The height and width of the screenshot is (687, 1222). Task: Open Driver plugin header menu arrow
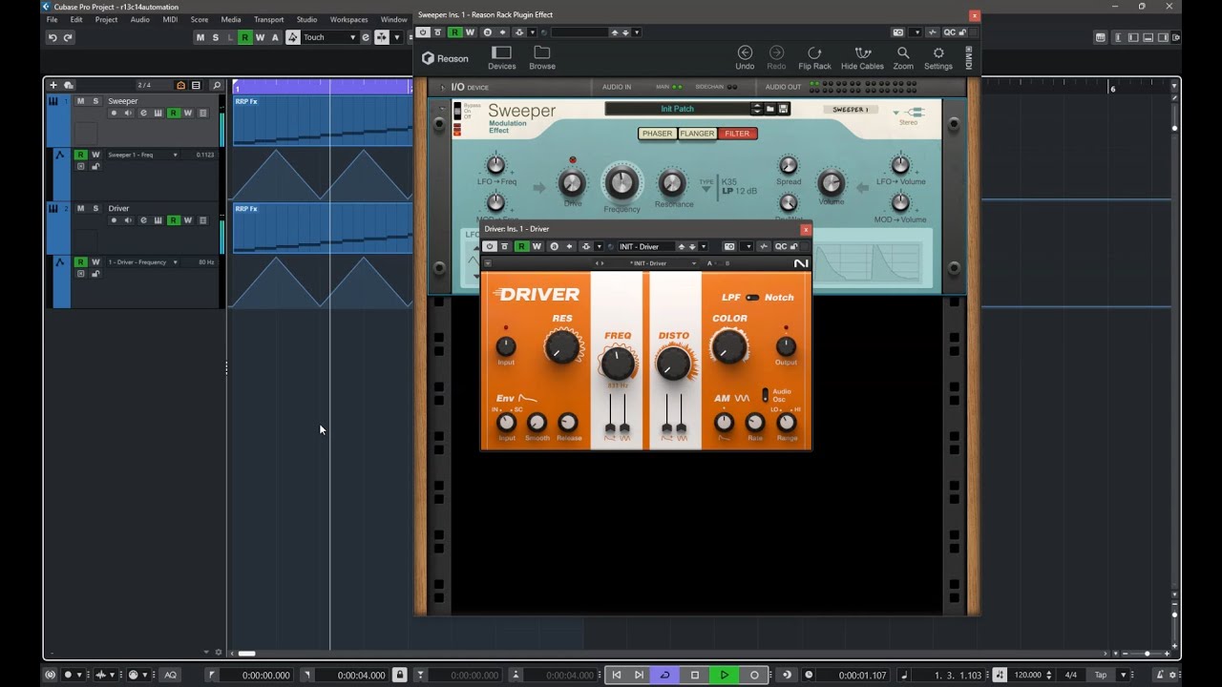(x=488, y=263)
